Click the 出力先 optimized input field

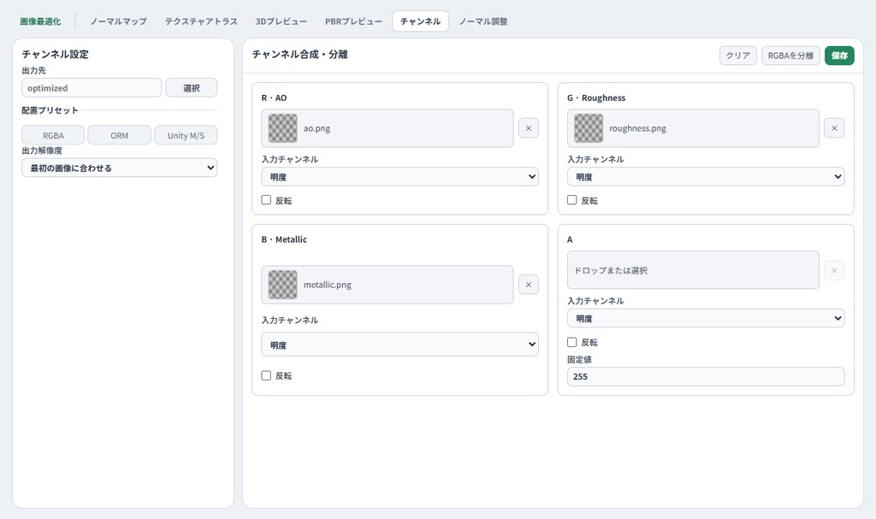[92, 88]
